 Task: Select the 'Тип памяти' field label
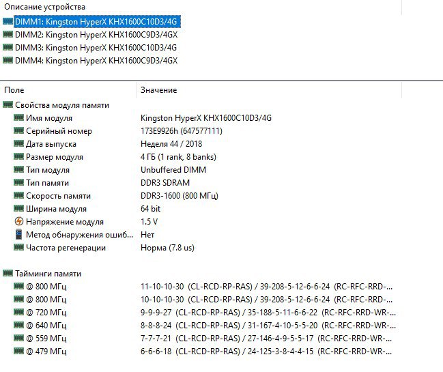point(48,183)
